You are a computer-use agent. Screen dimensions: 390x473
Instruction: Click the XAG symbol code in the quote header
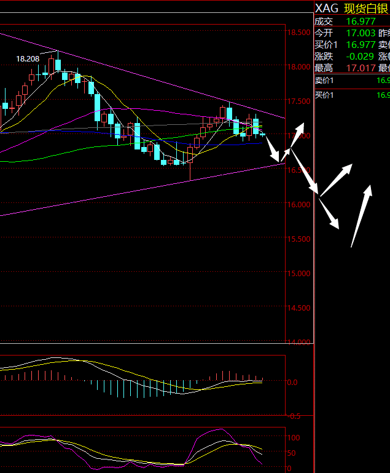(327, 9)
